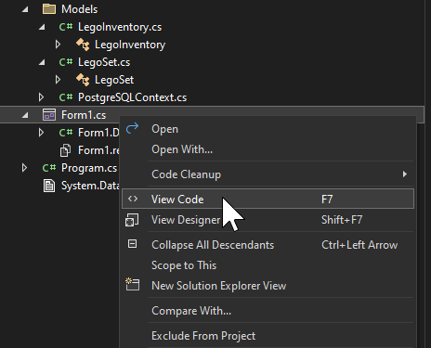Click the Collapse All Descendants minus icon

132,244
